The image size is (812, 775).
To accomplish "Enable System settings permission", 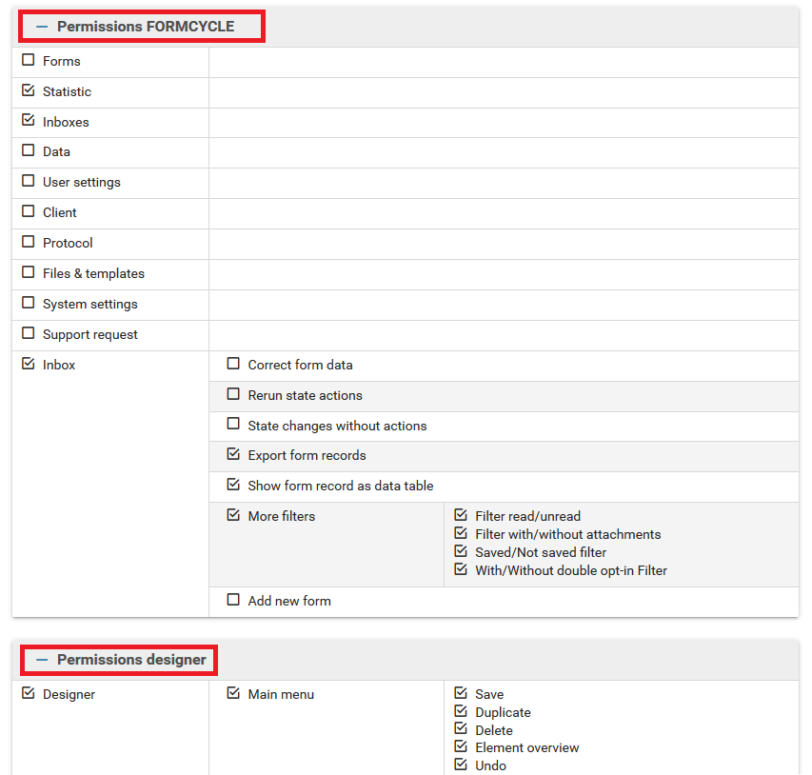I will click(x=29, y=304).
